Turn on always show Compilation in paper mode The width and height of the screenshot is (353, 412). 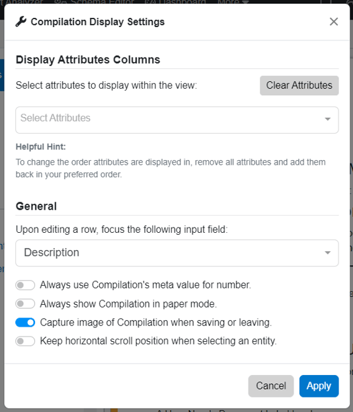[x=25, y=304]
